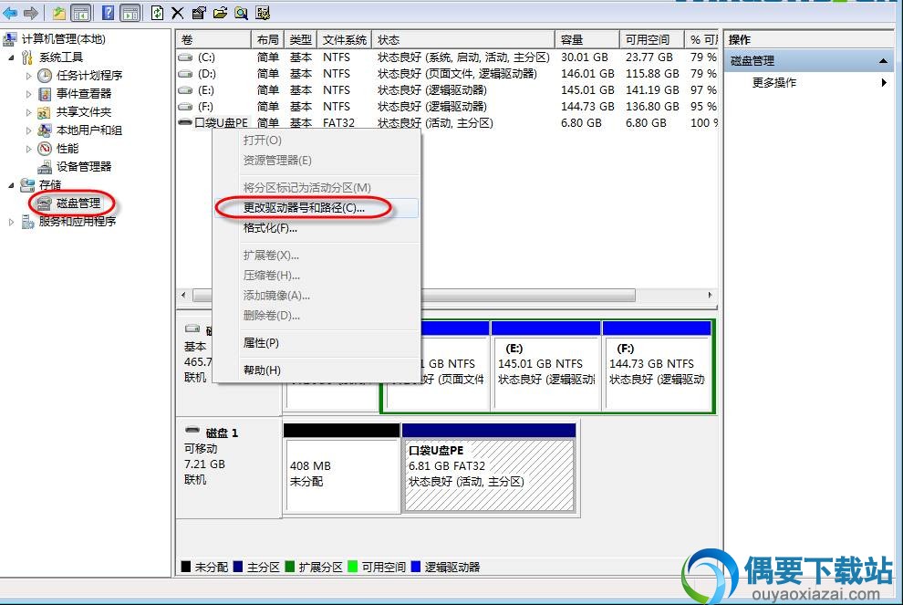Click the Open folder icon in toolbar
Image resolution: width=903 pixels, height=605 pixels.
pyautogui.click(x=220, y=13)
